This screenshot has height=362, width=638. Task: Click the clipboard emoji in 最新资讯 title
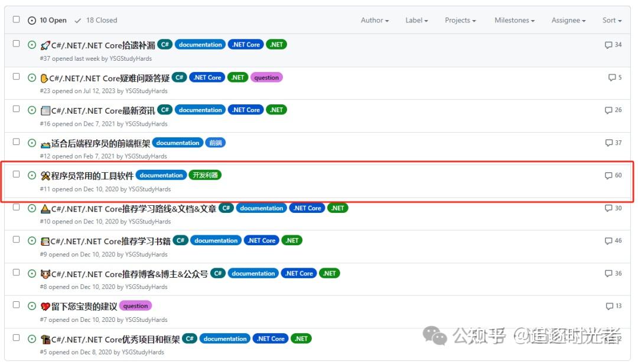(x=45, y=110)
